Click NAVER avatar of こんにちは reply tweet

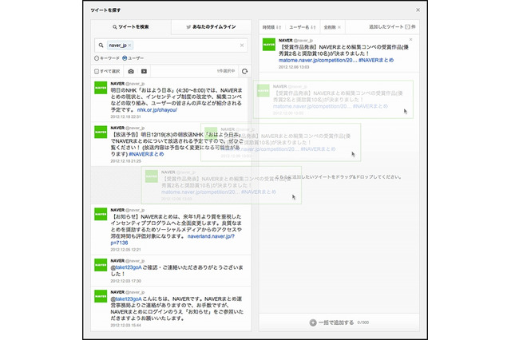coord(101,296)
